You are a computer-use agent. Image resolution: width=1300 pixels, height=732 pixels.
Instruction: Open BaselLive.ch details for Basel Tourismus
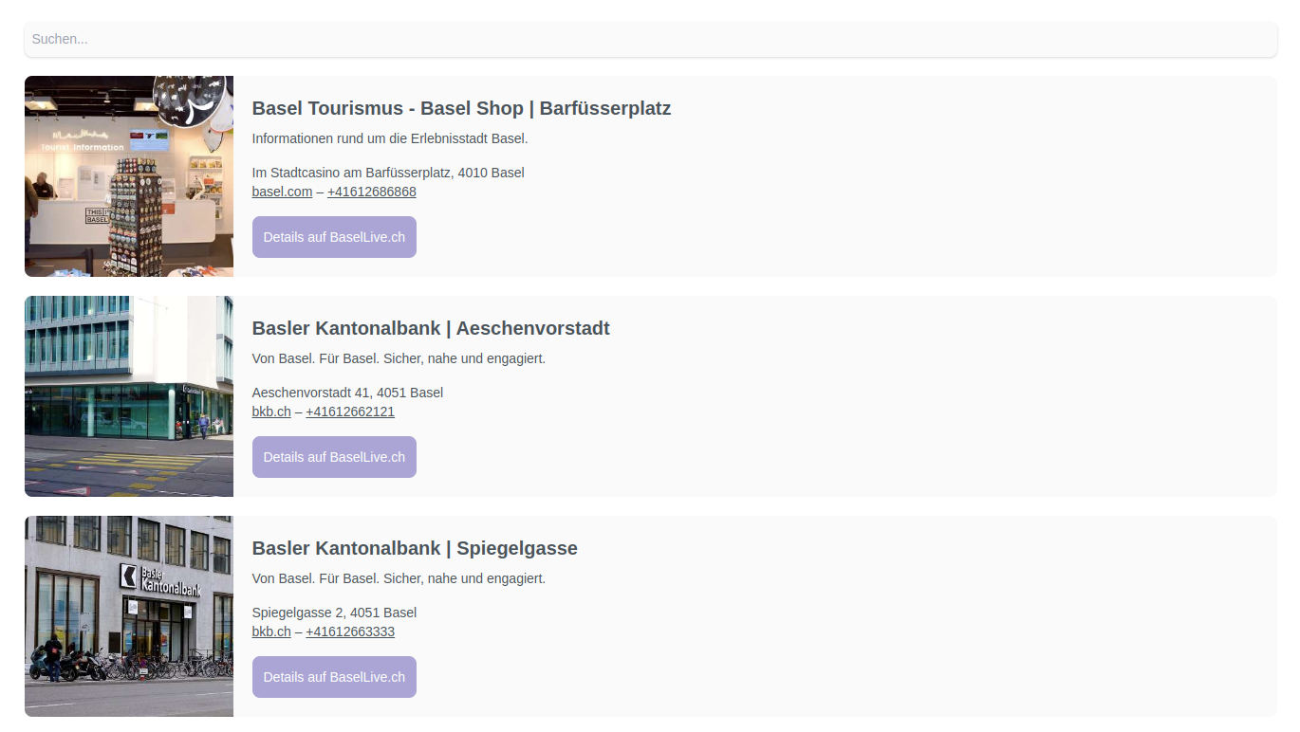(x=334, y=237)
